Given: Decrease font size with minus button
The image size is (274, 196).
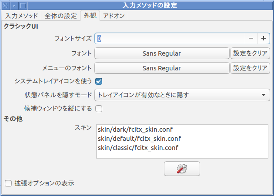Looking at the screenshot, I should (x=251, y=38).
